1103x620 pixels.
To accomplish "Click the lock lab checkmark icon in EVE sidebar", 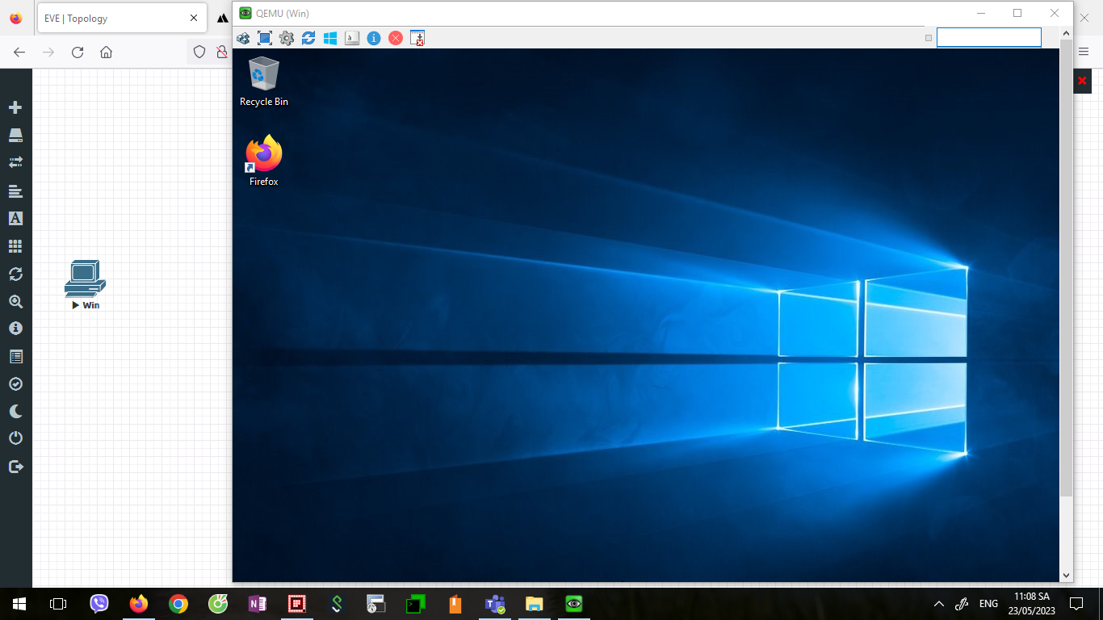I will point(15,383).
